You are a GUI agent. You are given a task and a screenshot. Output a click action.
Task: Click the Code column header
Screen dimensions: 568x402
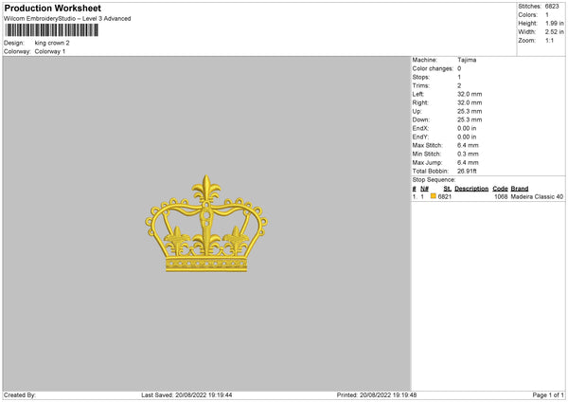[x=500, y=189]
